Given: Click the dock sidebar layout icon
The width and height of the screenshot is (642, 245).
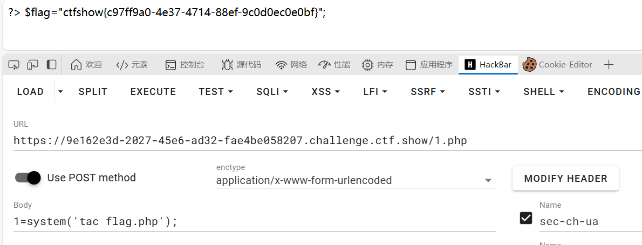Looking at the screenshot, I should pos(51,65).
